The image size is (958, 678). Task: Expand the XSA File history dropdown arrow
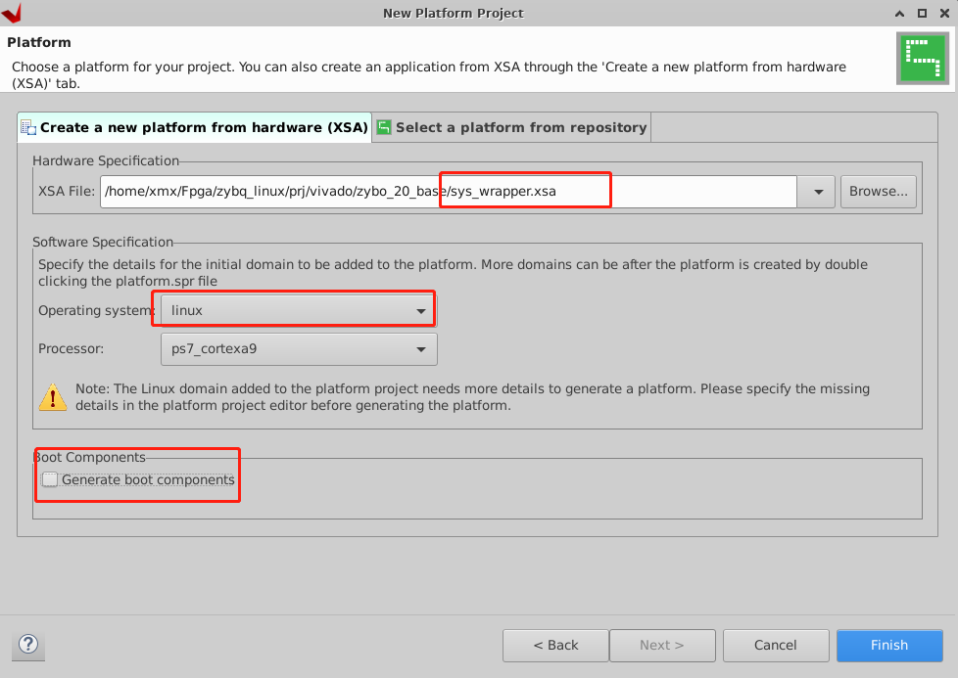(x=818, y=192)
